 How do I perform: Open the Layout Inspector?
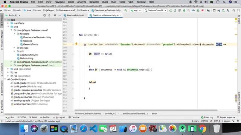(x=226, y=117)
